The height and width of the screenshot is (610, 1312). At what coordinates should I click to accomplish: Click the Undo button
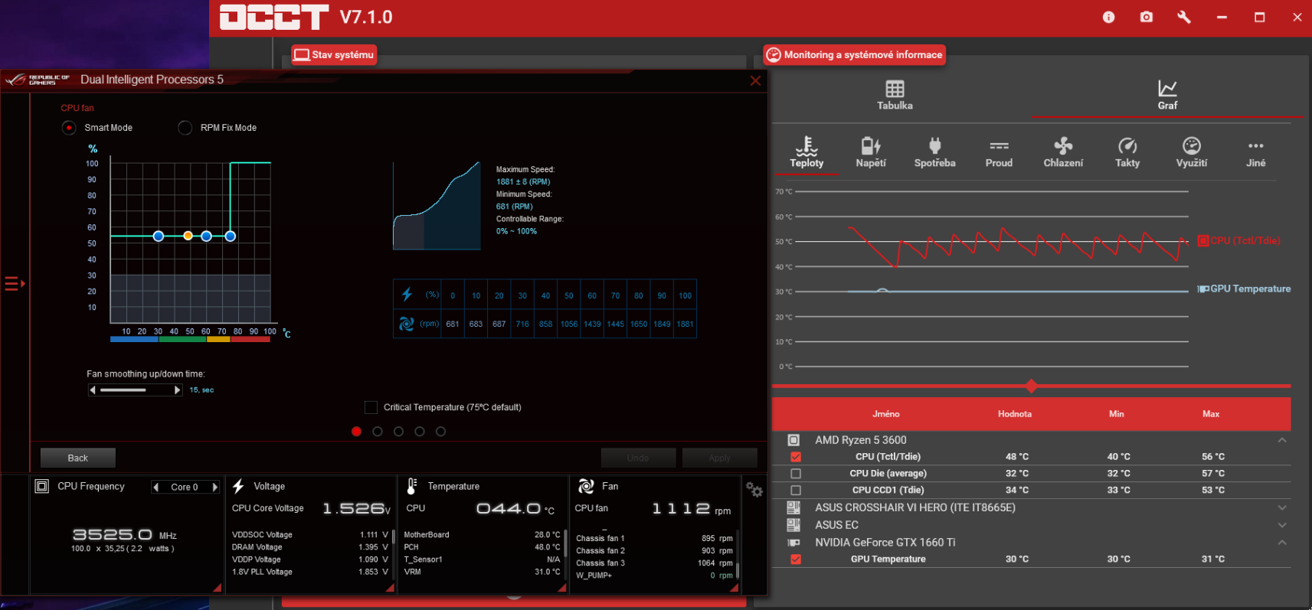coord(638,458)
